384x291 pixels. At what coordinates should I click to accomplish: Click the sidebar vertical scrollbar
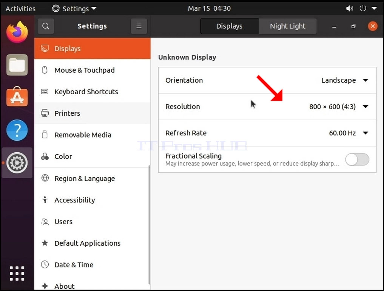pyautogui.click(x=149, y=225)
